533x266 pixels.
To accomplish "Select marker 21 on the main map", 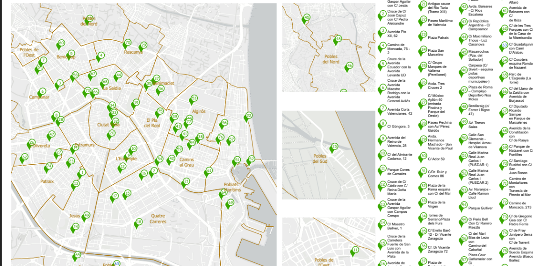I will tap(185, 183).
